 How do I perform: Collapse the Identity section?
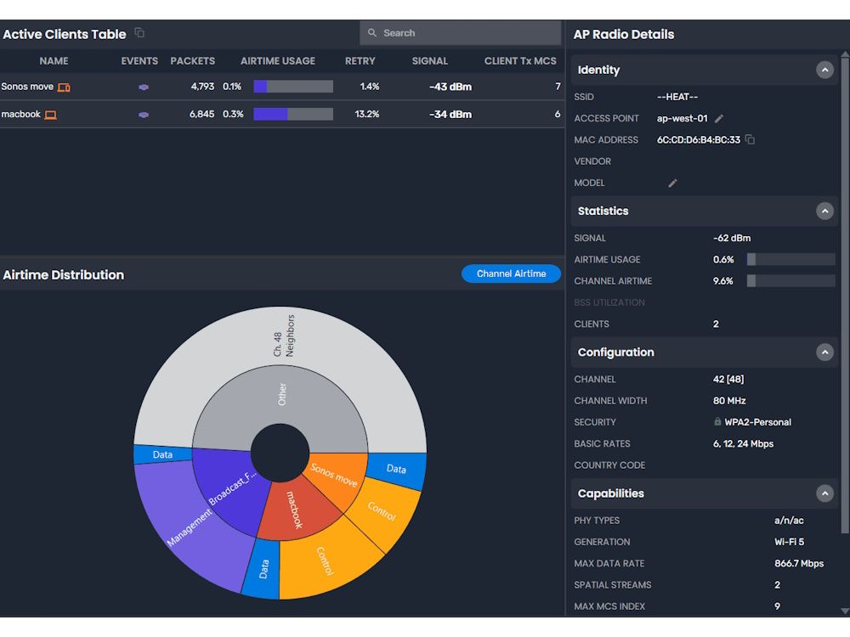tap(824, 70)
